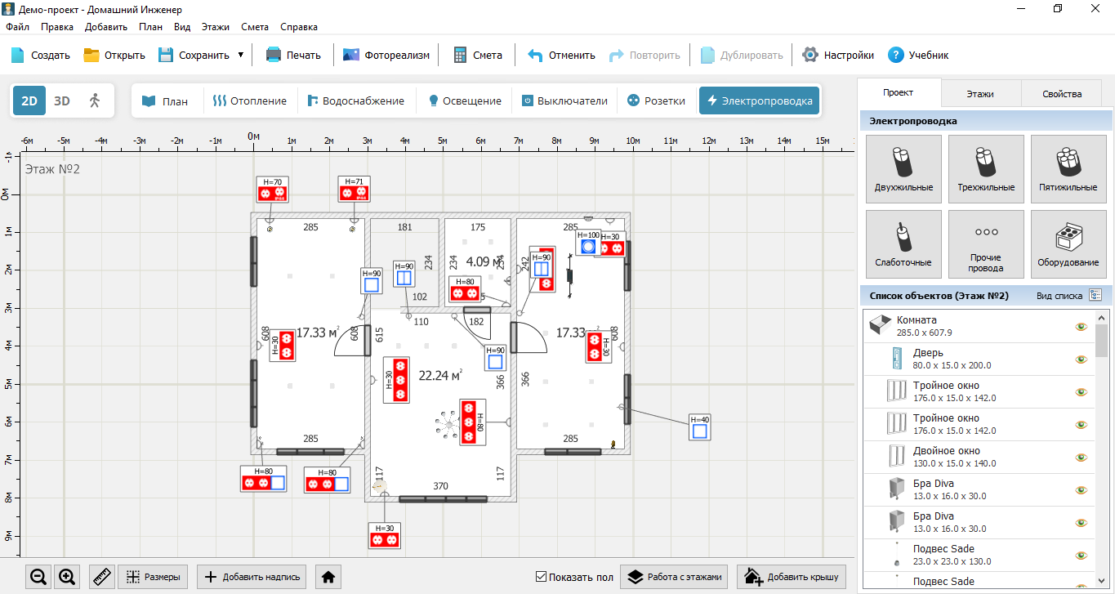Switch to walk-through mode icon
1115x594 pixels.
tap(95, 100)
